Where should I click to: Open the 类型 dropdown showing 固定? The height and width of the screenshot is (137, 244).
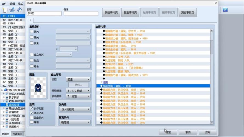[78, 79]
